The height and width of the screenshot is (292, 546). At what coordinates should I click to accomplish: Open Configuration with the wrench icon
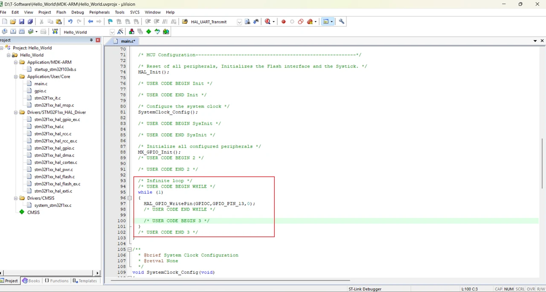(342, 22)
